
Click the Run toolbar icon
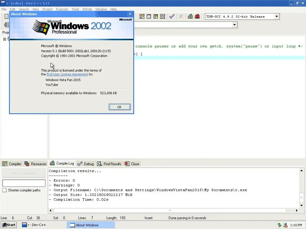pos(149,17)
